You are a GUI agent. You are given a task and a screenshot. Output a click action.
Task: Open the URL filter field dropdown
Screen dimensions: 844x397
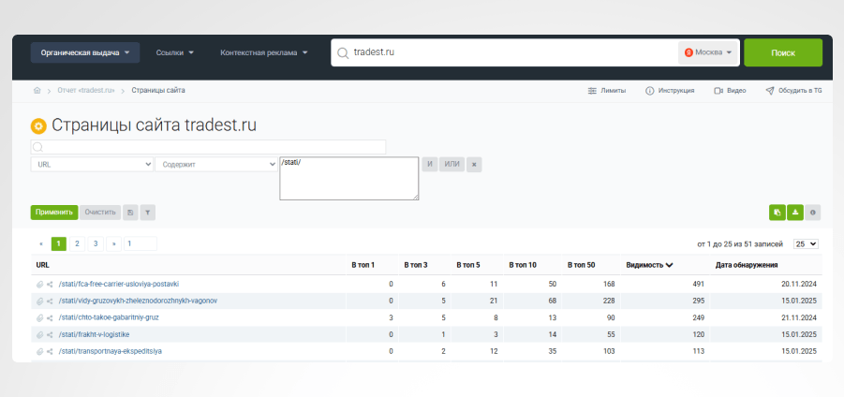coord(92,165)
